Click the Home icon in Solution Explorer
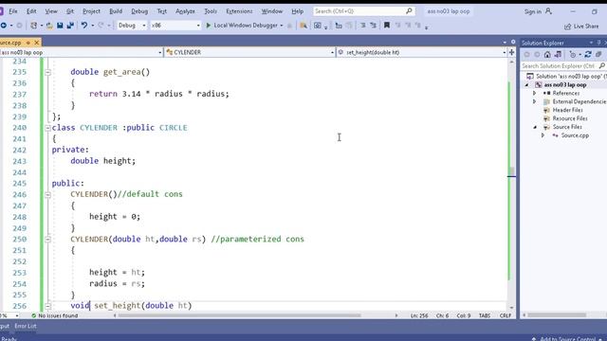The height and width of the screenshot is (341, 607). point(547,55)
